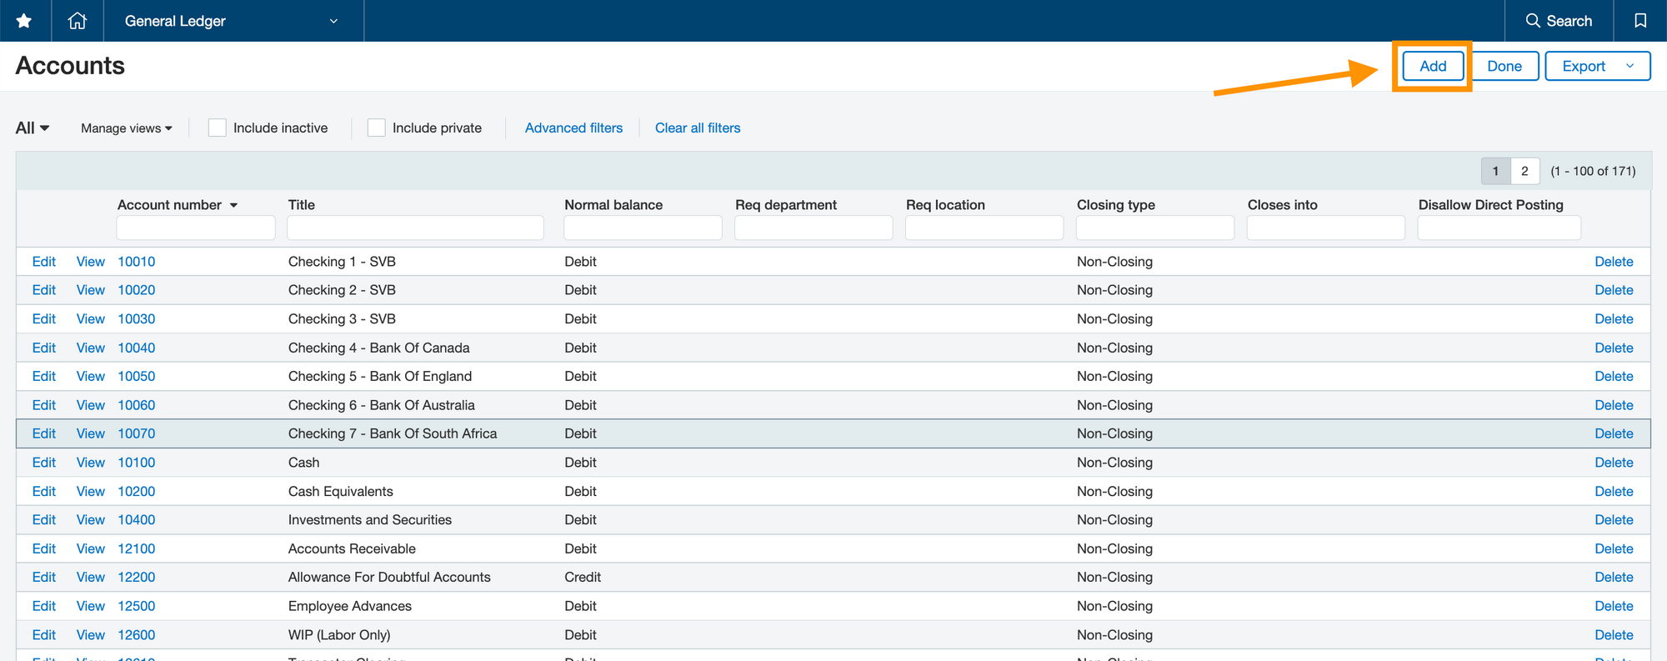The height and width of the screenshot is (661, 1667).
Task: Focus the Req location filter field
Action: 984,228
